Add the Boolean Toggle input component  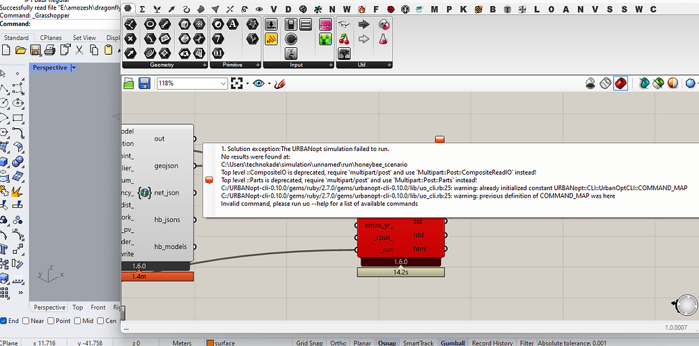[x=291, y=24]
